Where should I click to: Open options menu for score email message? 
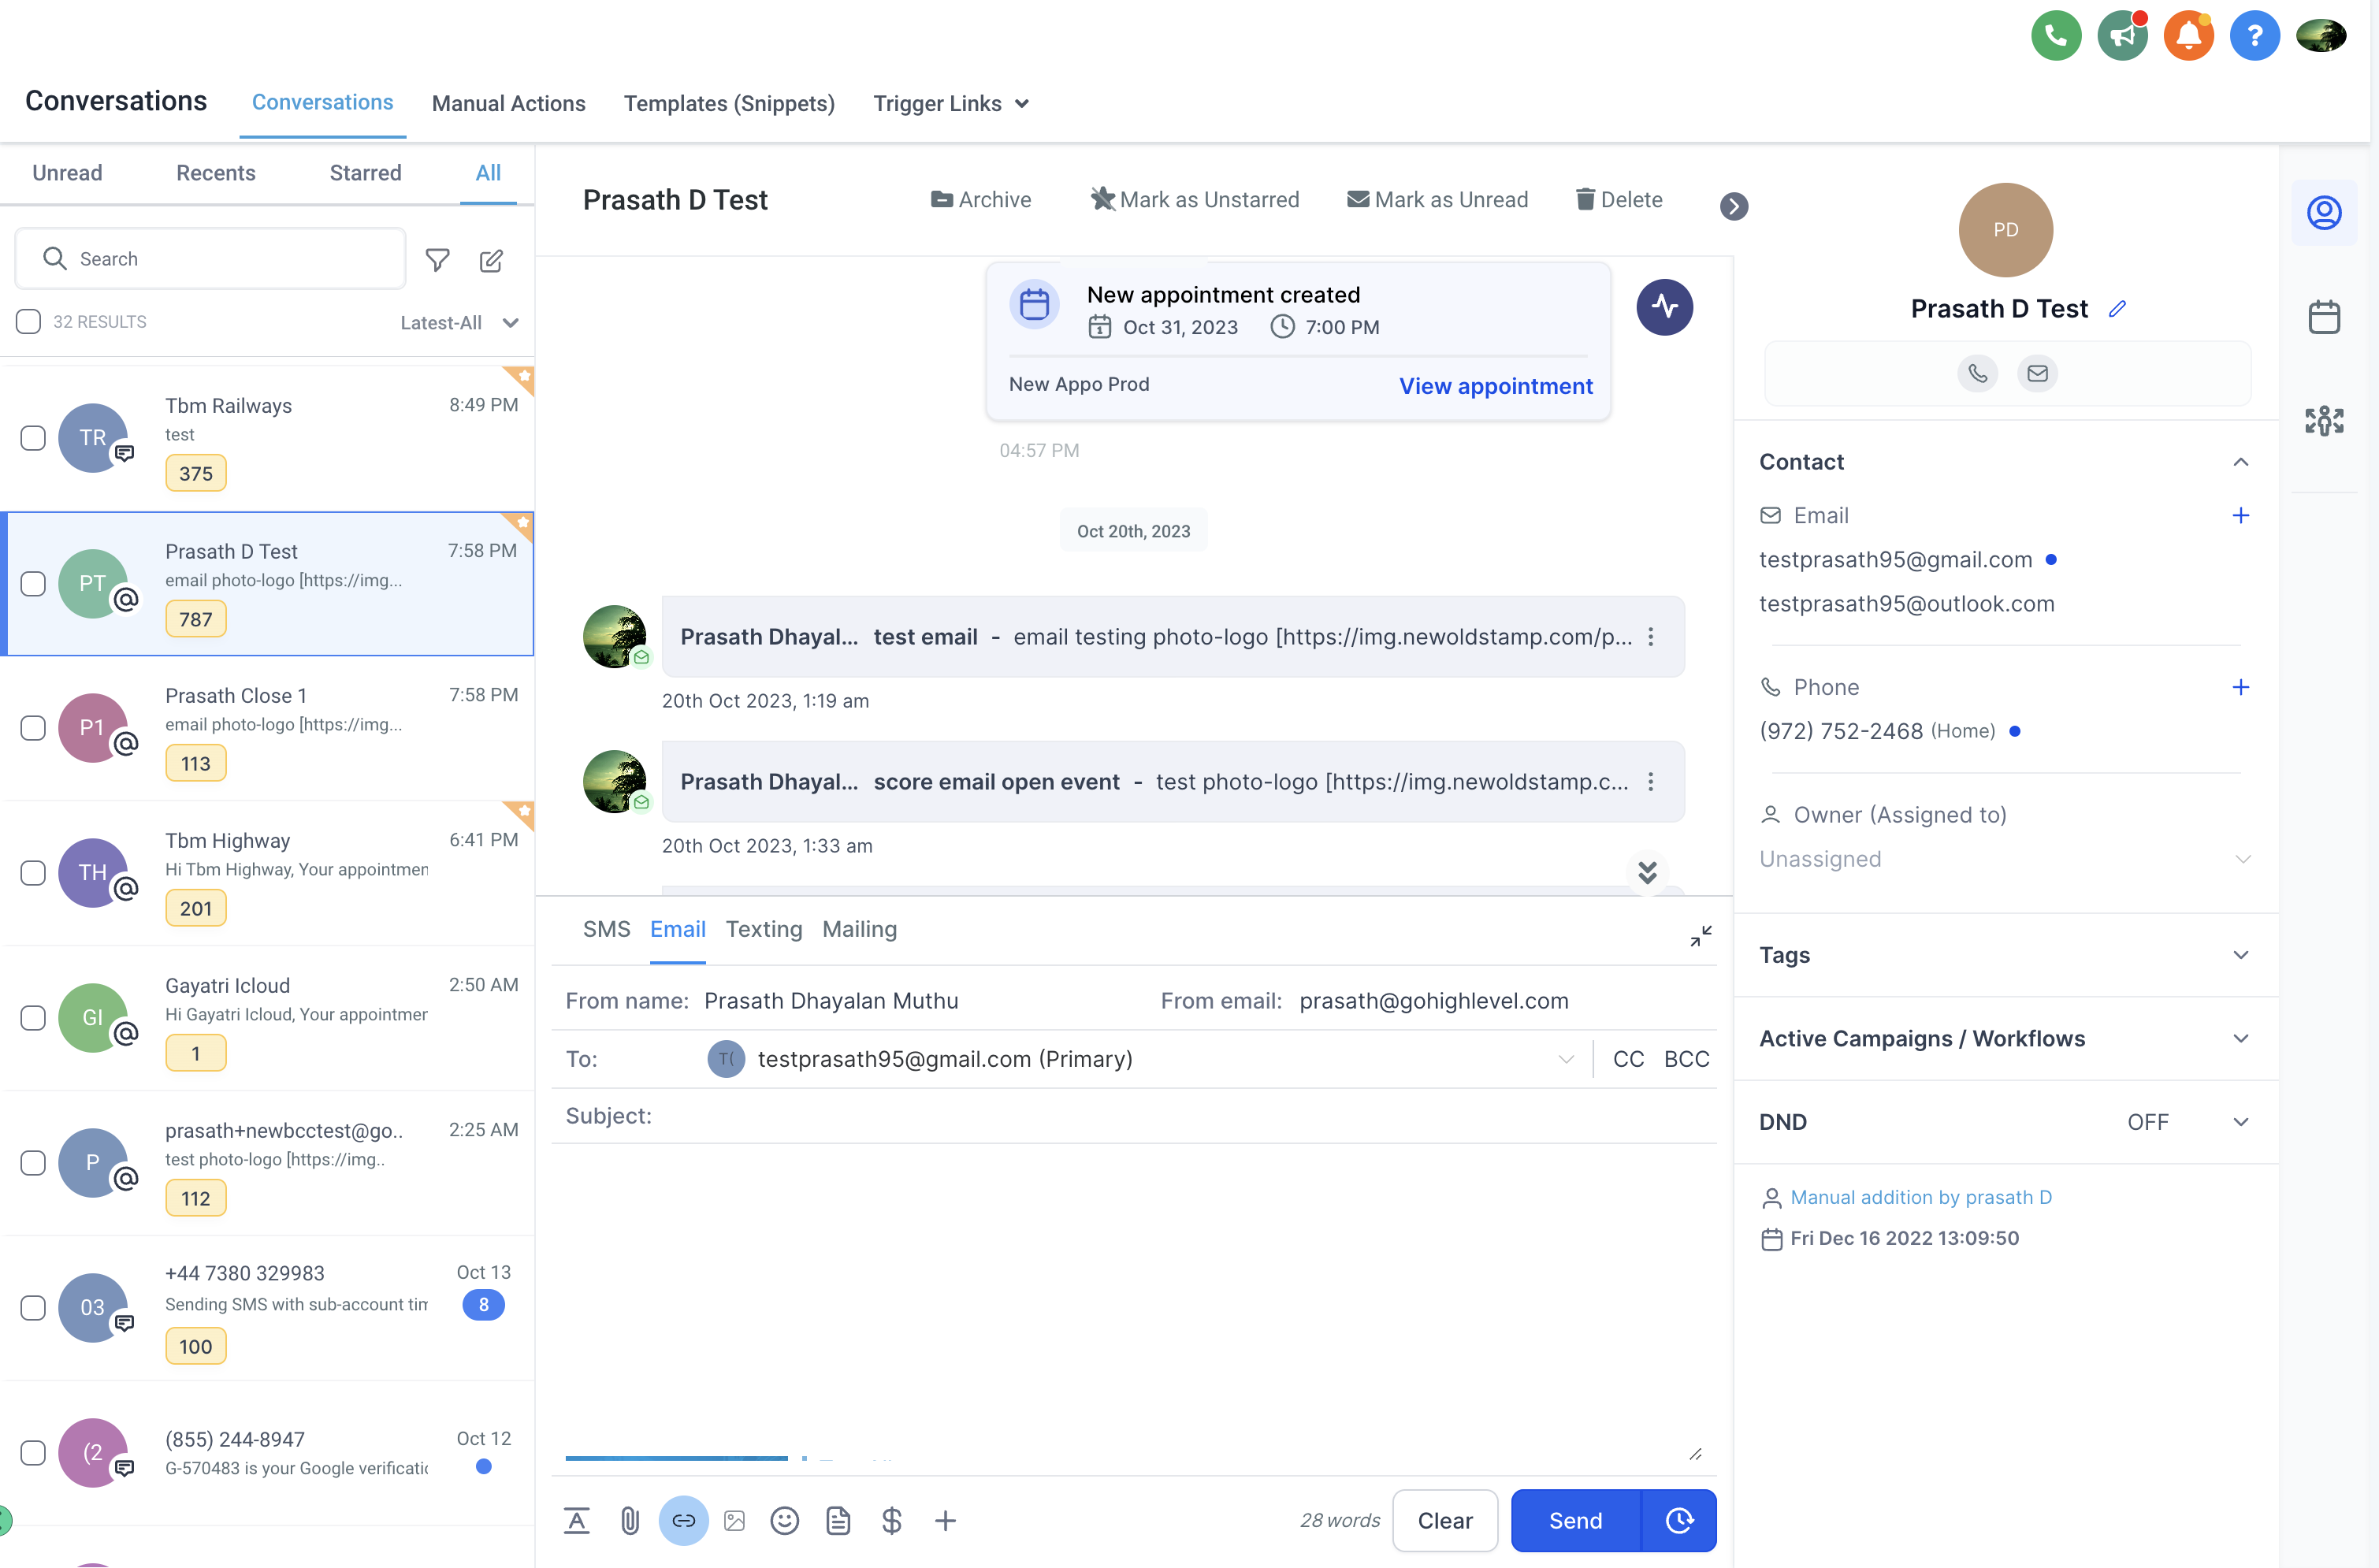pyautogui.click(x=1650, y=781)
